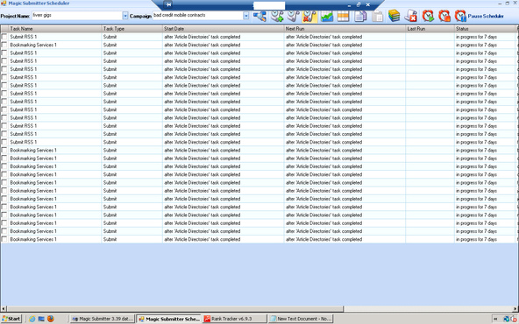Click the pin icon in the blue title strip

coord(168,4)
